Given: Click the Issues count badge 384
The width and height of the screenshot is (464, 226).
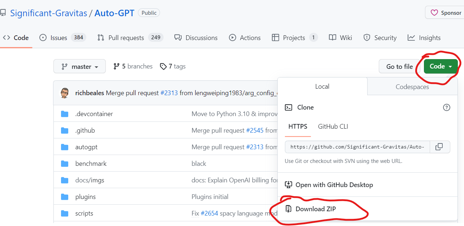Looking at the screenshot, I should pos(78,37).
